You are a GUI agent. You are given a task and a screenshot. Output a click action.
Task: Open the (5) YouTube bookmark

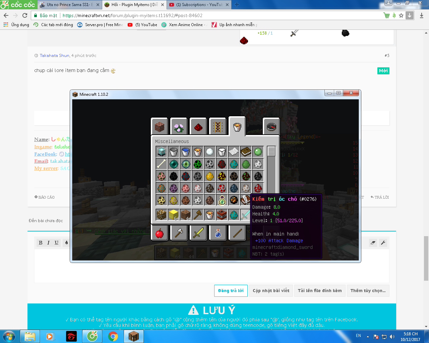point(142,25)
